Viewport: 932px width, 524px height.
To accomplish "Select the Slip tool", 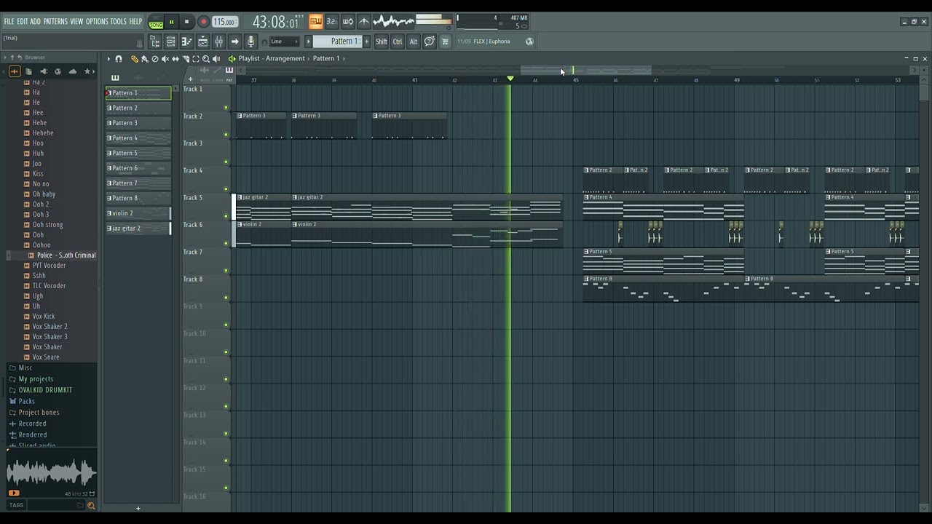I will click(175, 59).
